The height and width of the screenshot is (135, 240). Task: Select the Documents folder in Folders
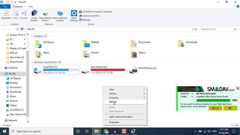[x=140, y=44]
